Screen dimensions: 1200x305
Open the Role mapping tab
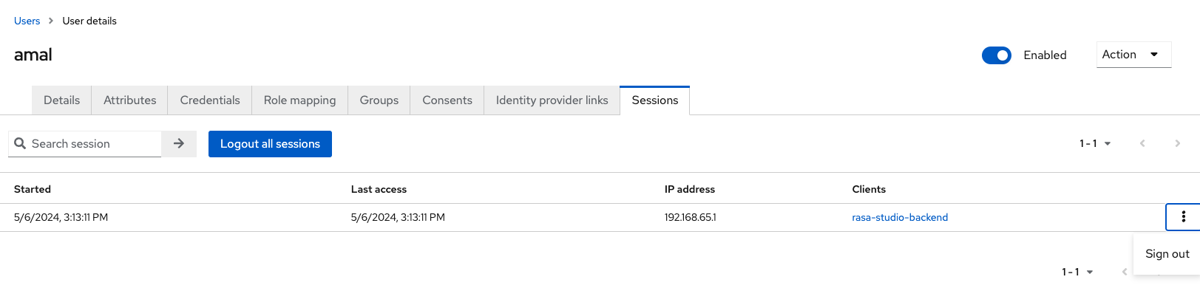(299, 100)
